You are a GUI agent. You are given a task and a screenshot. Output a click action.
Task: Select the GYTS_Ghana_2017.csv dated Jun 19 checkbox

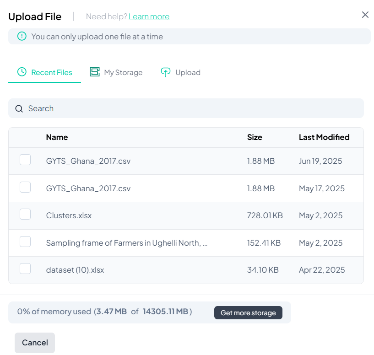pos(25,160)
